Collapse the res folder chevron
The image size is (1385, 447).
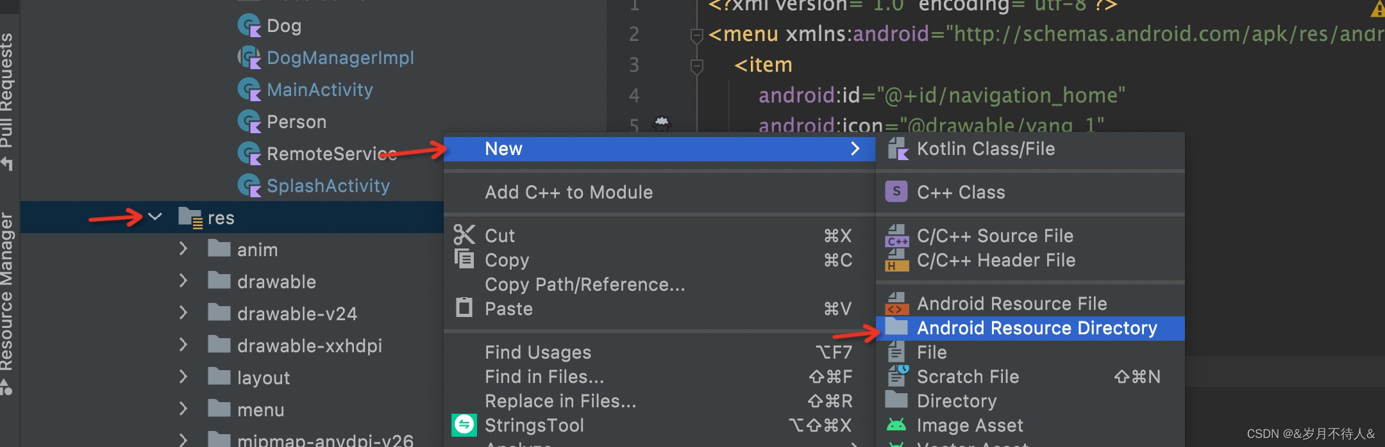click(x=155, y=217)
